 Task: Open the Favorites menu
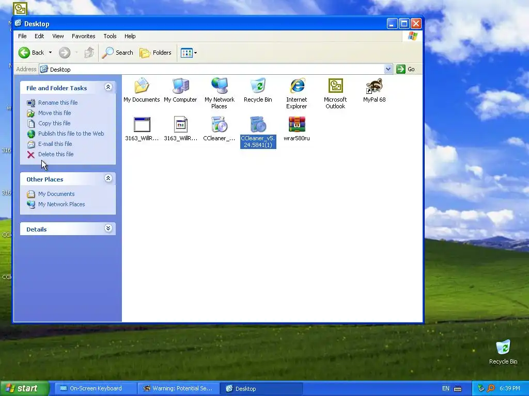83,36
